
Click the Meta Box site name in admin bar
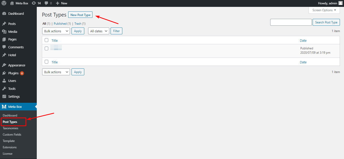pos(22,3)
